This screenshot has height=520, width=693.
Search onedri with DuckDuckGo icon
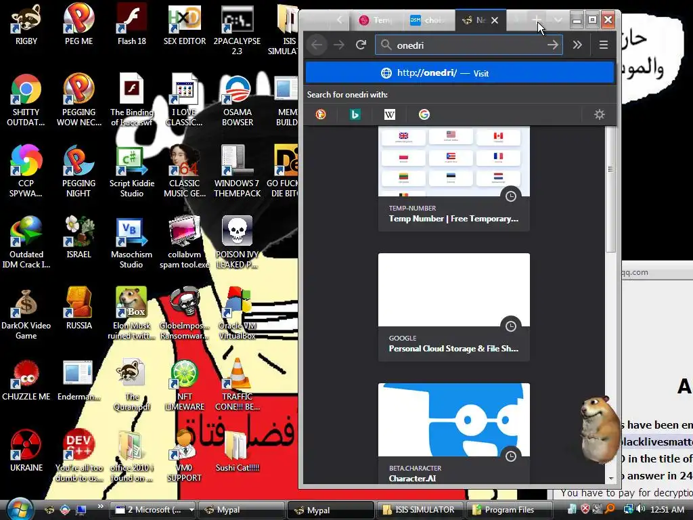coord(321,114)
